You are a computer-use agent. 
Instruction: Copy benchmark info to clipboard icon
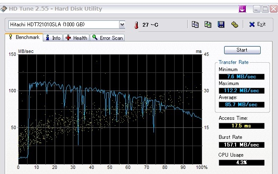(195, 25)
